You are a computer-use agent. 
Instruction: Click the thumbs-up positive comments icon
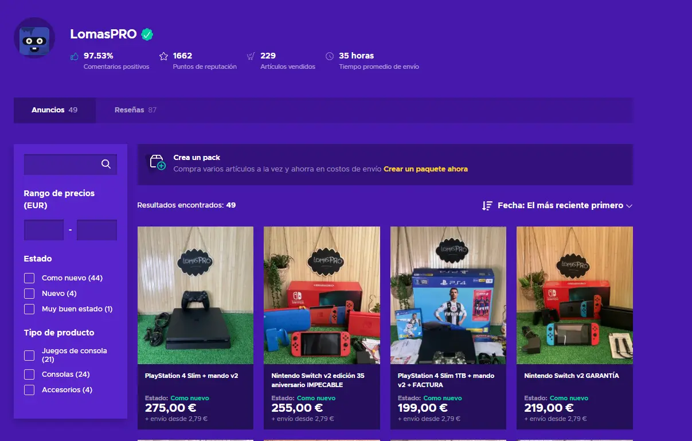(x=74, y=56)
